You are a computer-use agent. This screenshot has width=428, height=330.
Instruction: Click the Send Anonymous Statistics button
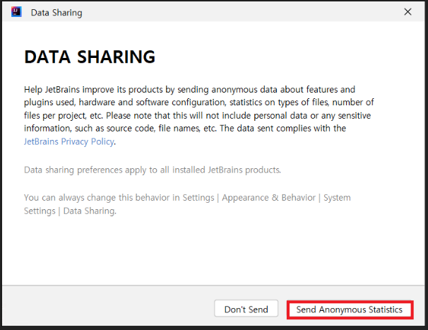coord(350,310)
